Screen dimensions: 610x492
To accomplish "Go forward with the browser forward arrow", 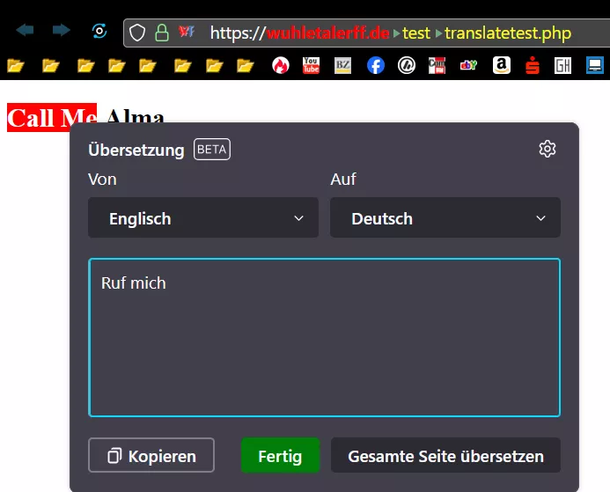I will point(61,30).
